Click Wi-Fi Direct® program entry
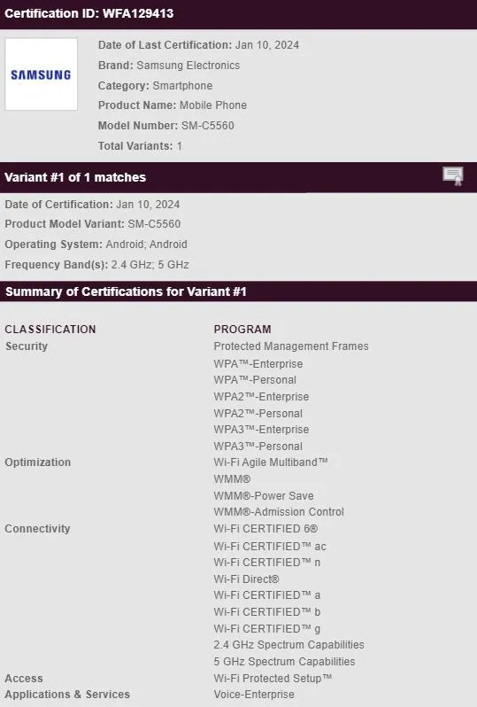 coord(246,579)
